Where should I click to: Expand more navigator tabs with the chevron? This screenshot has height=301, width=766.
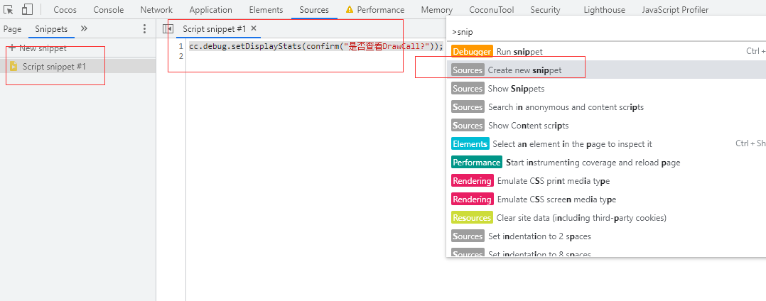(84, 29)
